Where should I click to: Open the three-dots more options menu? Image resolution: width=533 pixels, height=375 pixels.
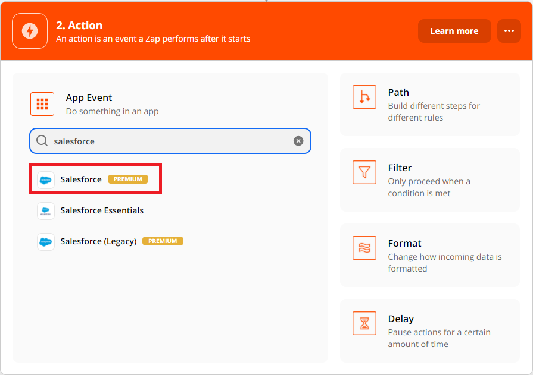509,31
